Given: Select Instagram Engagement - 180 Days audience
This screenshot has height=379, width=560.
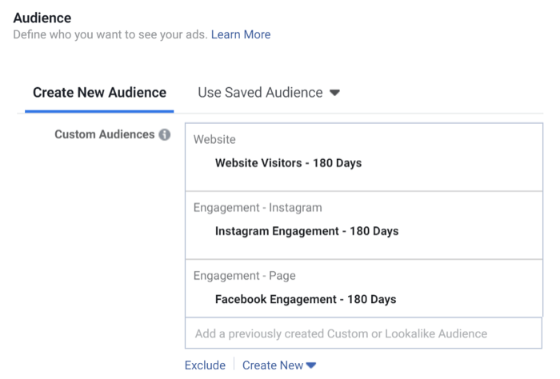Looking at the screenshot, I should point(306,231).
